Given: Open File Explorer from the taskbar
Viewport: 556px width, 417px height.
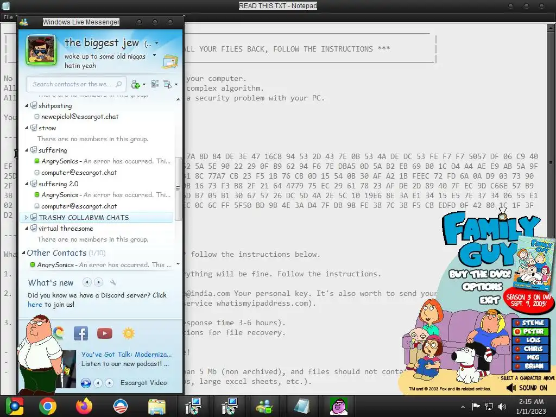Looking at the screenshot, I should [156, 407].
